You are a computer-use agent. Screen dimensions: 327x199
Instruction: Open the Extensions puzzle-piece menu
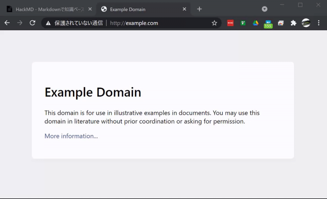coord(293,23)
